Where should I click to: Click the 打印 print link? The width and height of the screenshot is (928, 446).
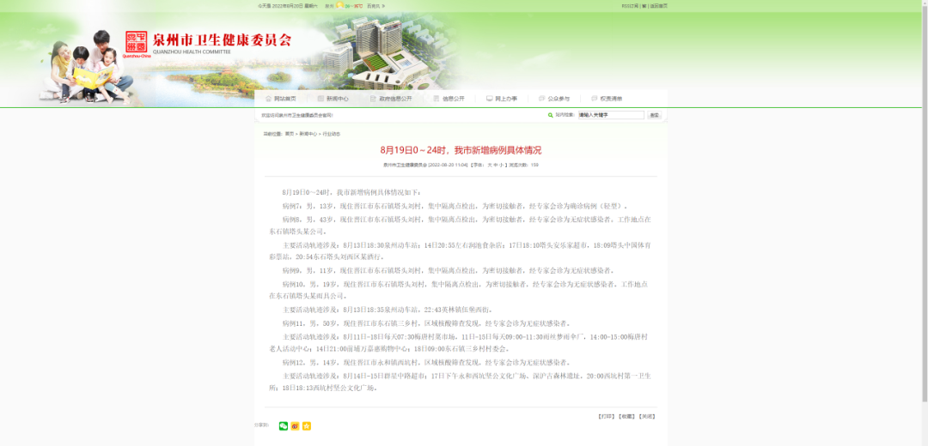pyautogui.click(x=607, y=416)
